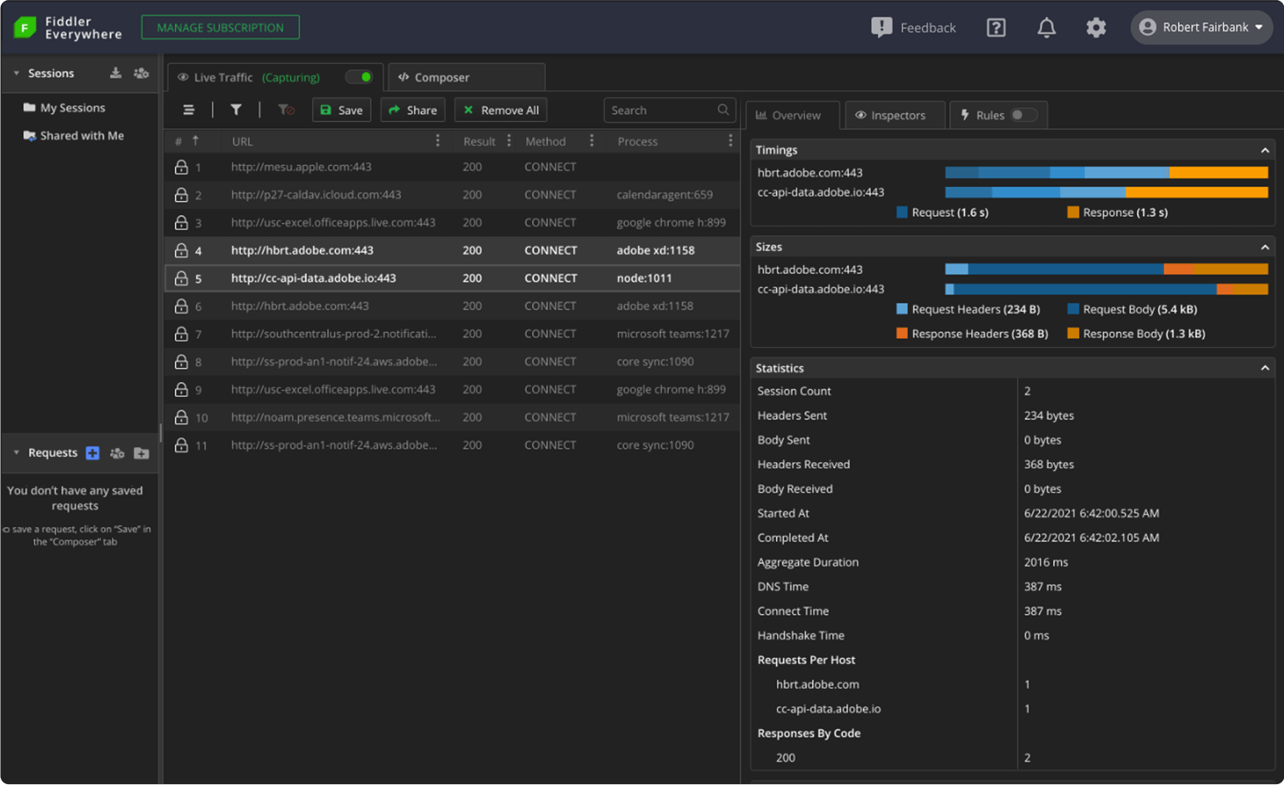This screenshot has height=785, width=1284.
Task: Click the Request Headers legend swatch
Action: click(x=901, y=309)
